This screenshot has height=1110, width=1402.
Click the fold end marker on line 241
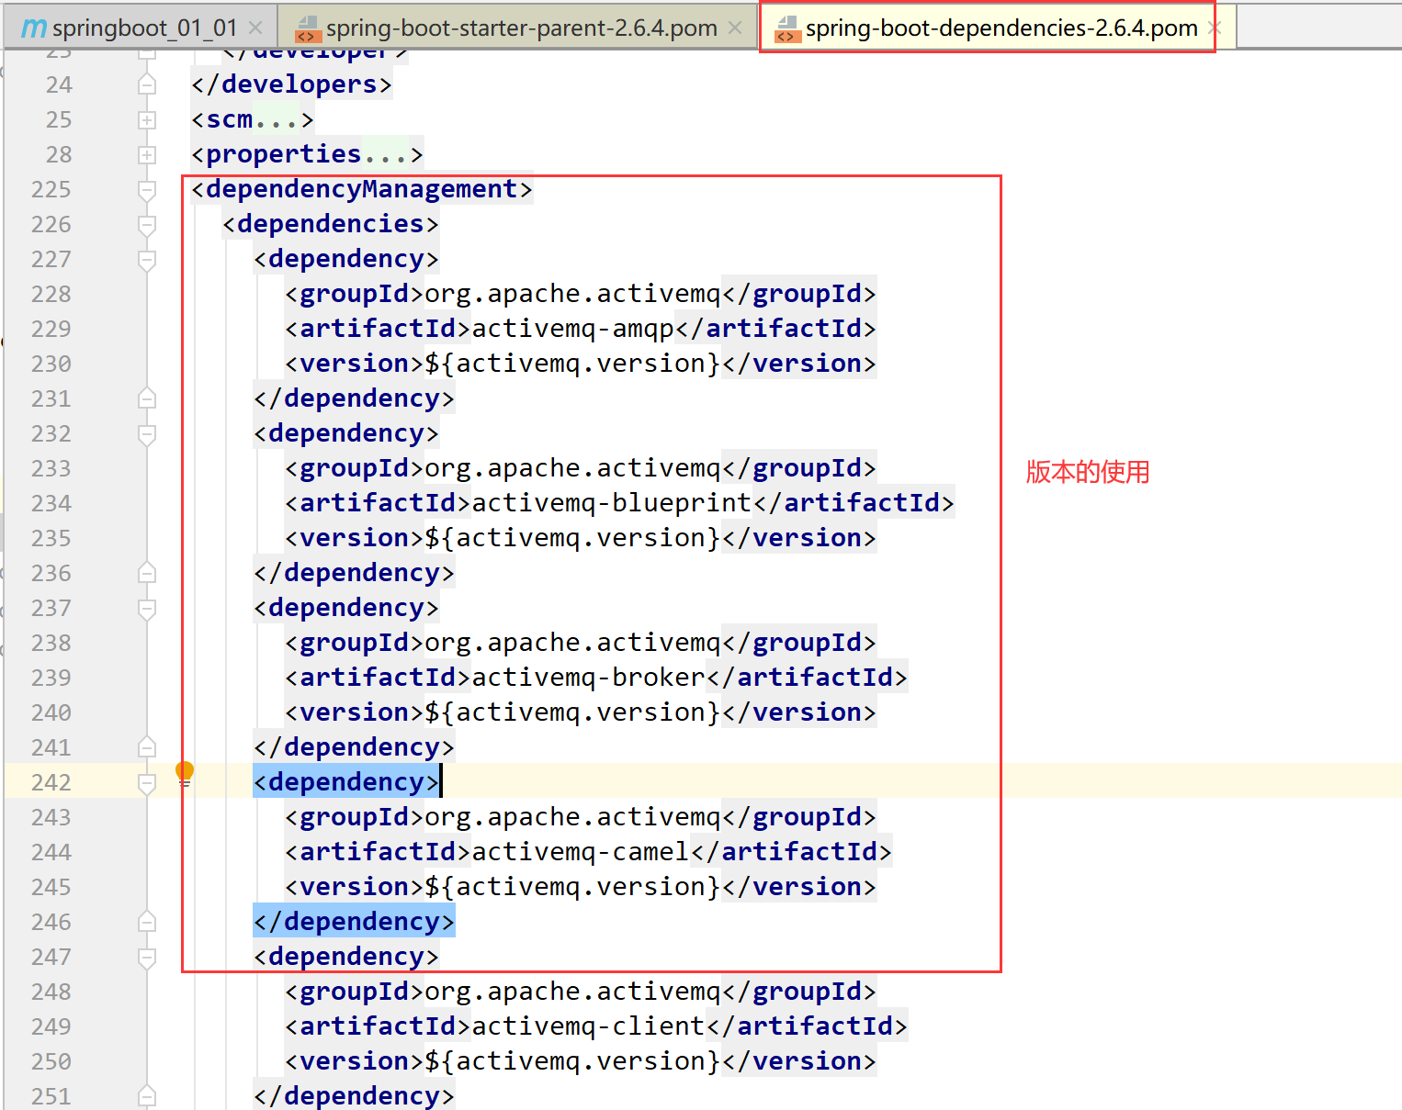point(146,747)
